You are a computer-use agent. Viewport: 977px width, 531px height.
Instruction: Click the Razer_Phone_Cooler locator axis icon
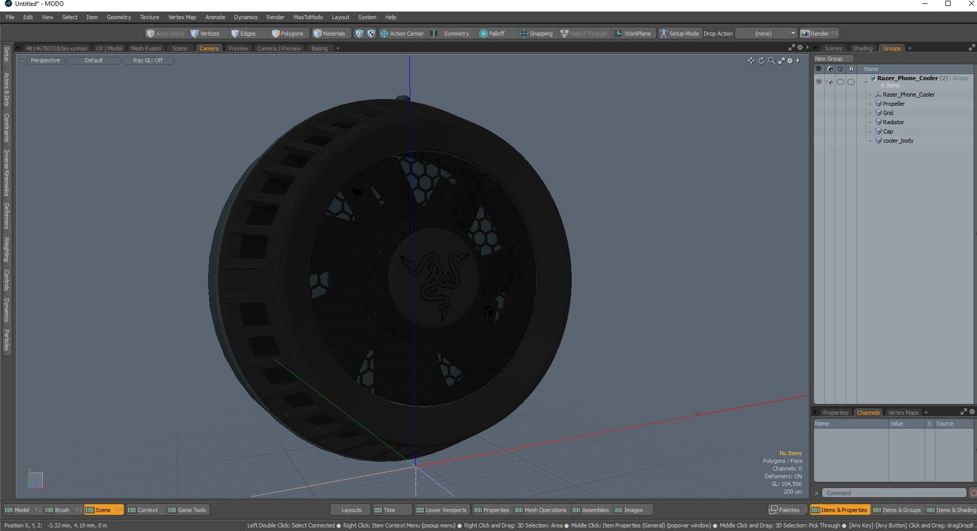click(878, 95)
